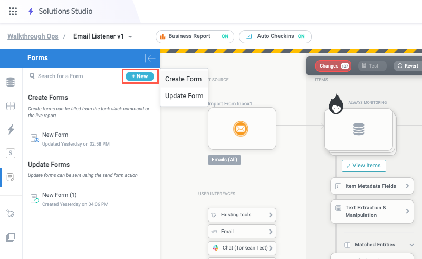This screenshot has height=259, width=422.
Task: Click the database icon in left sidebar
Action: click(x=11, y=82)
